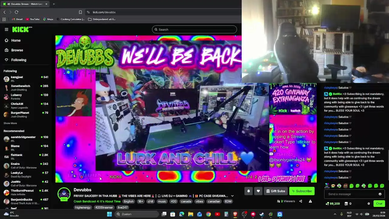Open recommended channel sarahbridgewater
The image size is (389, 219).
click(26, 139)
